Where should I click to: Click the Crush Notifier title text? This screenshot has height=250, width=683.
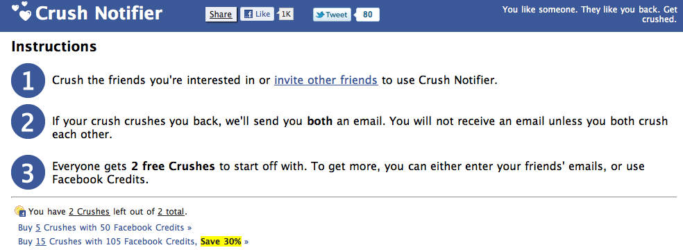(99, 13)
